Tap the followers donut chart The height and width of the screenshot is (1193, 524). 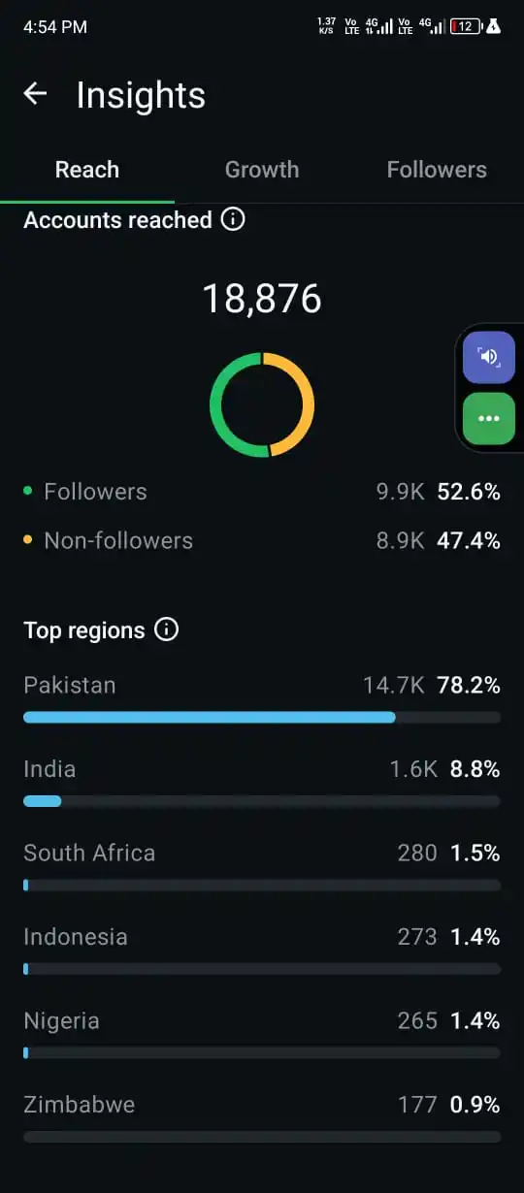coord(262,404)
